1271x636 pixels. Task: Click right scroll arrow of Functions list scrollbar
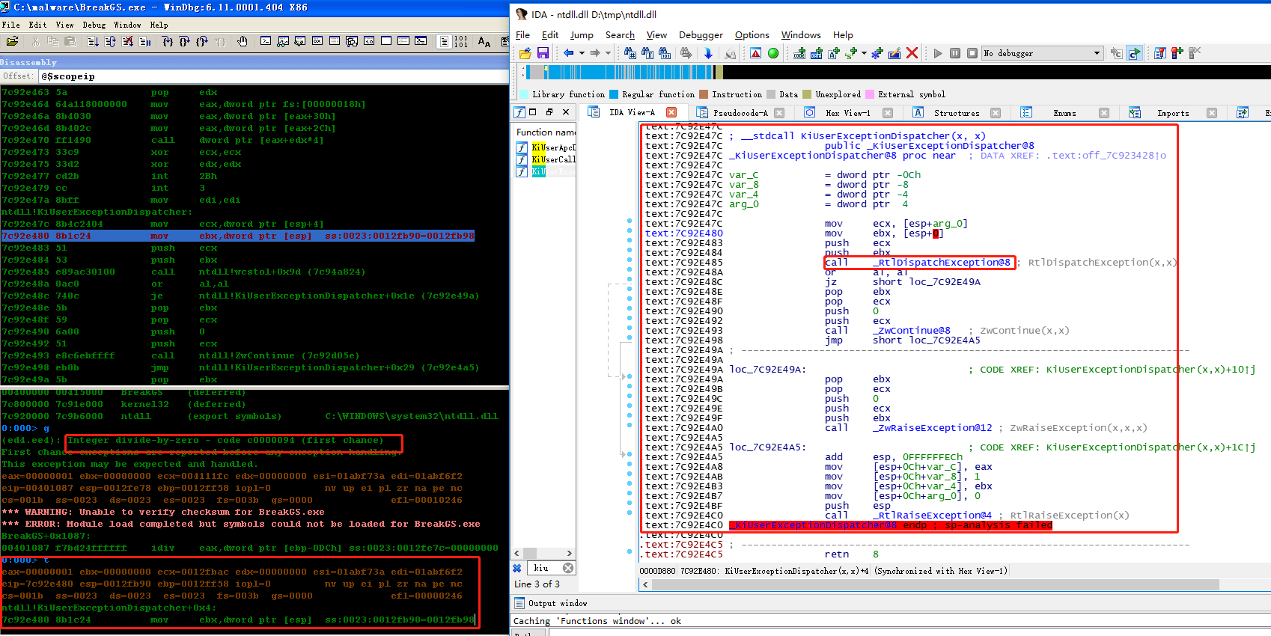[x=570, y=553]
